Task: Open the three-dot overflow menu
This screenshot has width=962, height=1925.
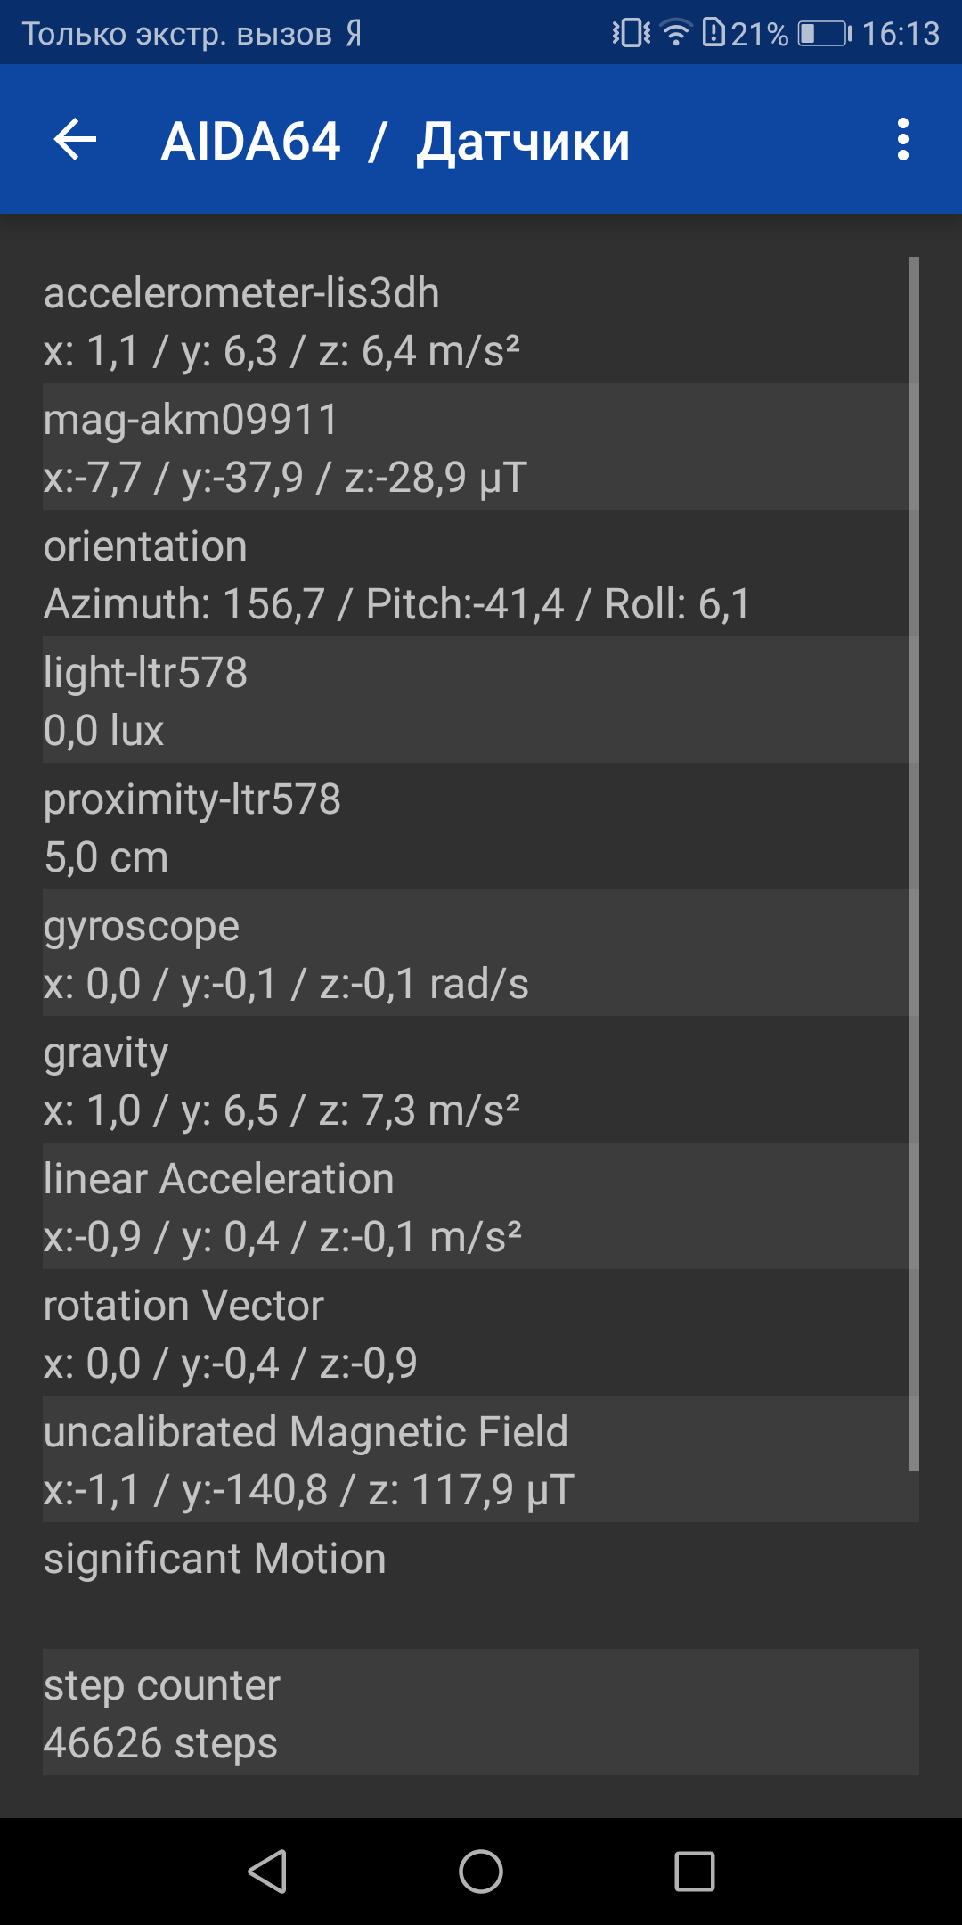Action: tap(903, 140)
